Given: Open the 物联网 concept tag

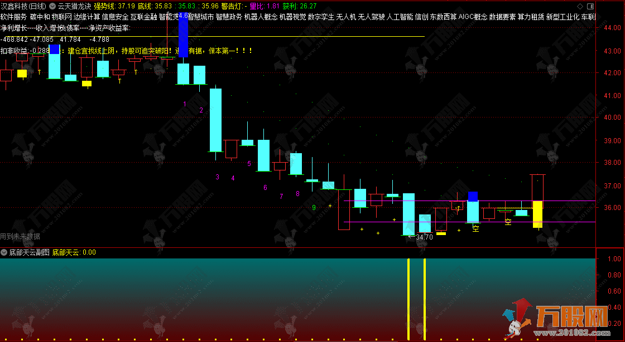Looking at the screenshot, I should [61, 17].
